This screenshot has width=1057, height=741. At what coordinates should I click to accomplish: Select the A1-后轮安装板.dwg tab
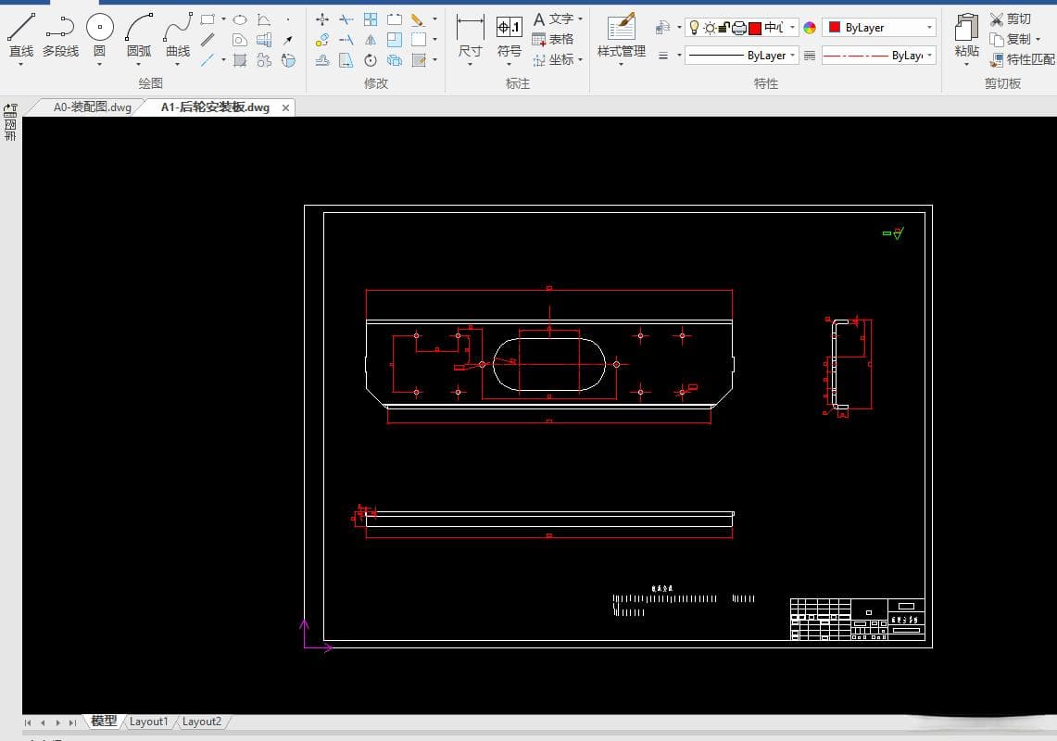(x=215, y=107)
